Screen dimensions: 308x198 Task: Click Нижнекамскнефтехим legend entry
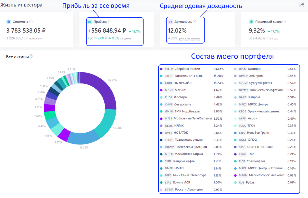[x=266, y=90]
